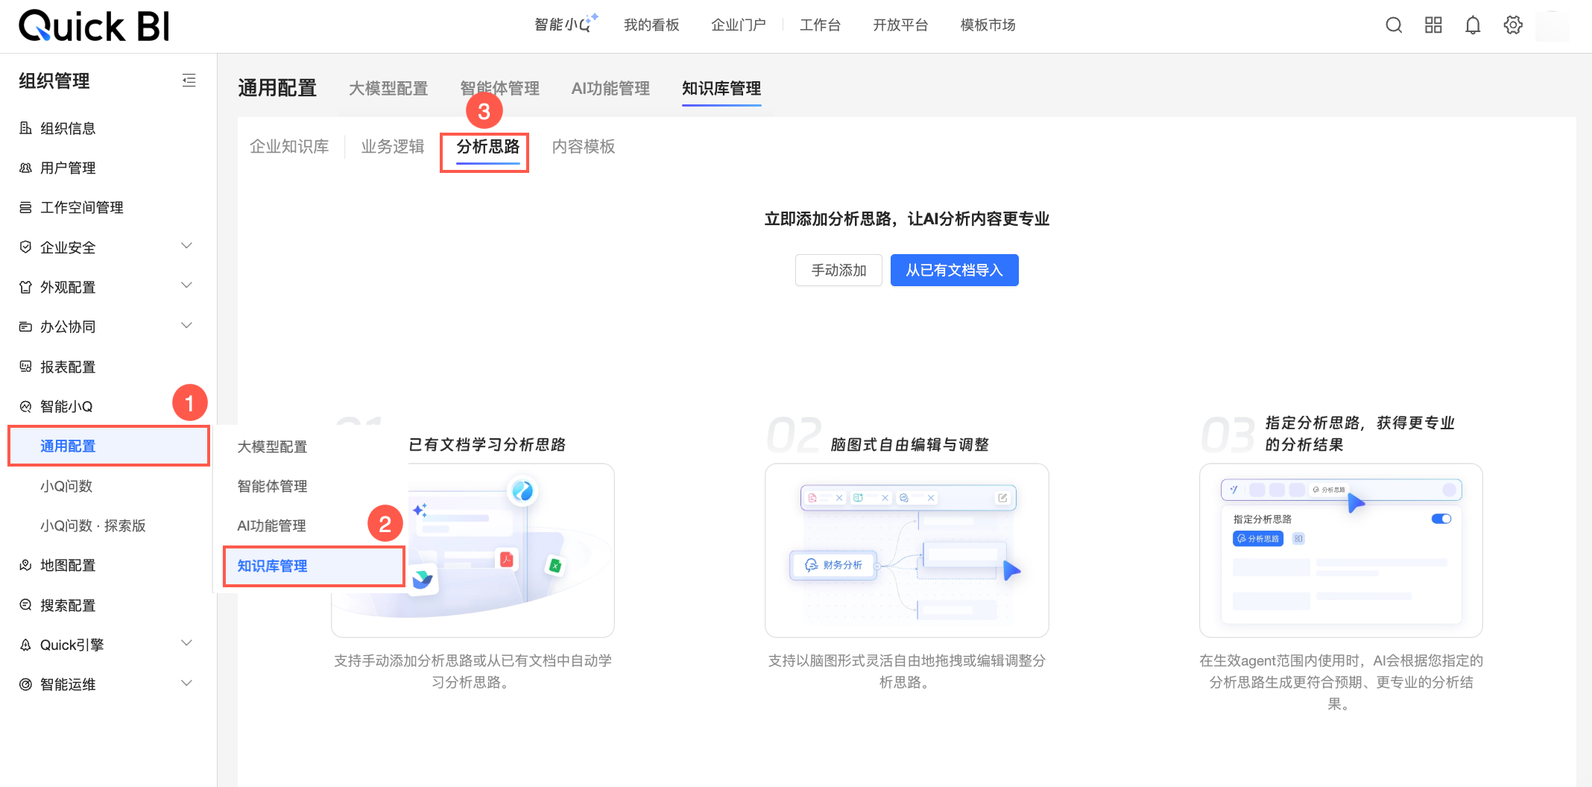Switch to the 业务逻辑 sub-tab
This screenshot has width=1592, height=787.
[392, 147]
